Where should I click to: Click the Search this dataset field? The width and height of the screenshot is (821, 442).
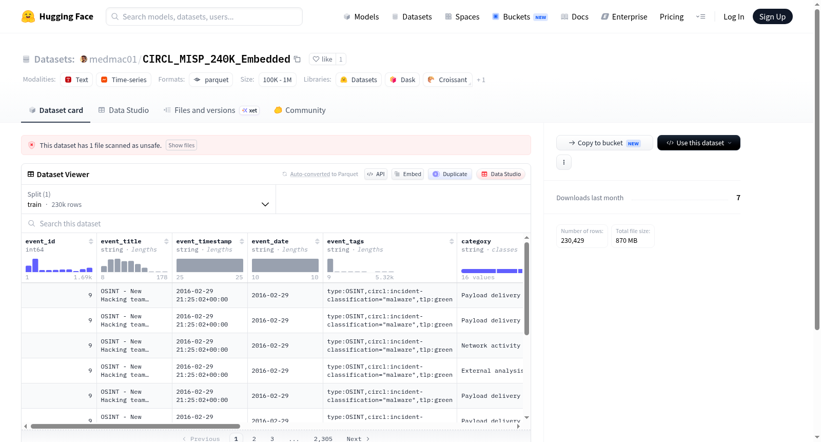click(276, 223)
